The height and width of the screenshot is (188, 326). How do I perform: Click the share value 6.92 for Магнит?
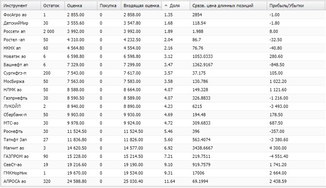point(169,148)
